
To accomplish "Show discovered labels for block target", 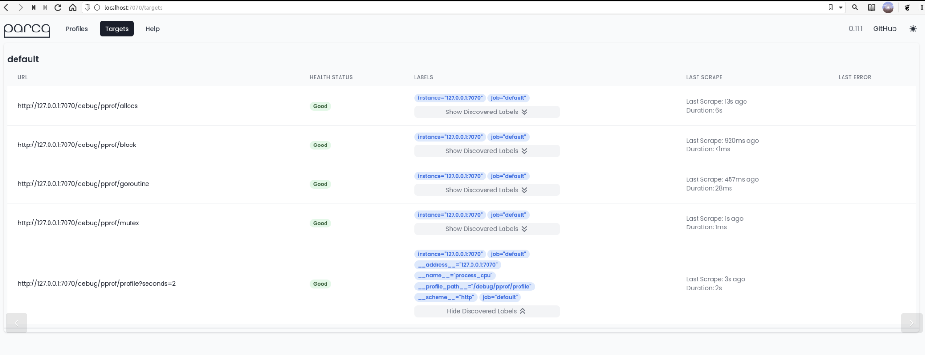I will click(x=487, y=151).
